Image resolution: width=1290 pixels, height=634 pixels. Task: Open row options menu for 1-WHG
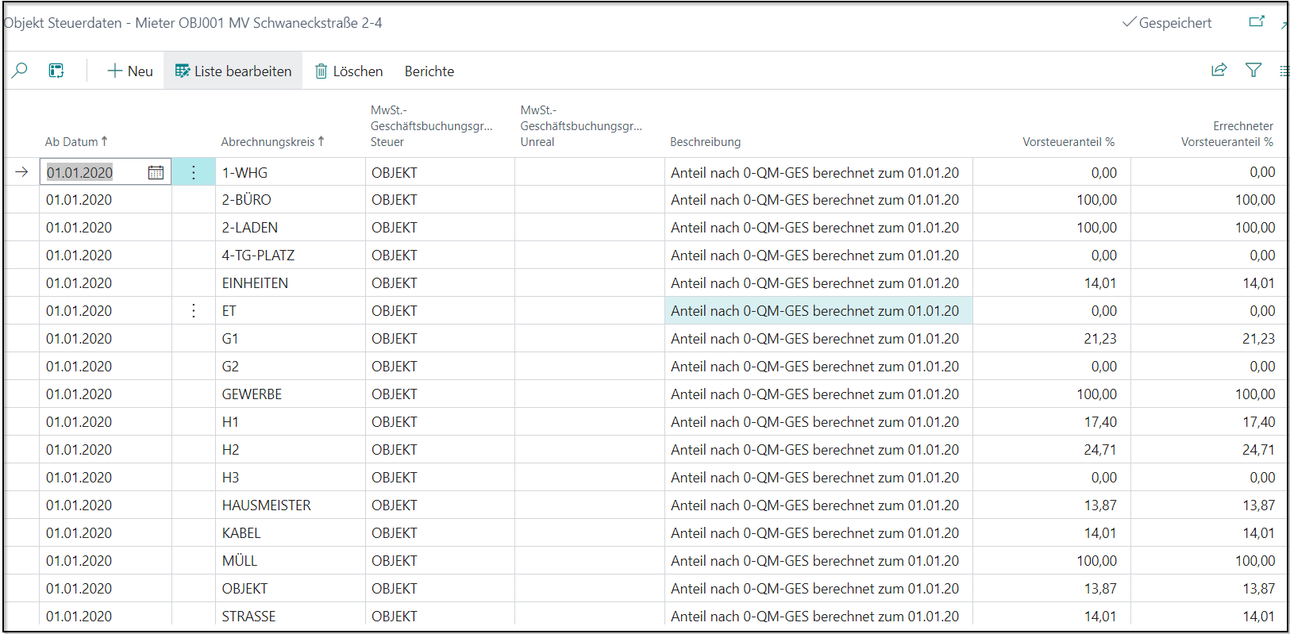pyautogui.click(x=193, y=172)
